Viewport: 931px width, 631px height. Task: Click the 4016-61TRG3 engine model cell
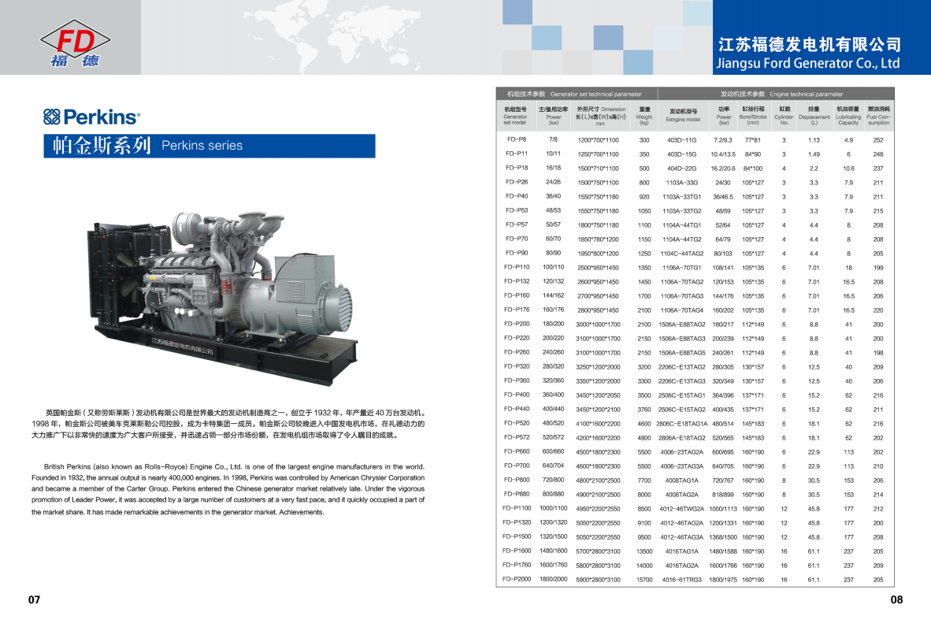(681, 580)
